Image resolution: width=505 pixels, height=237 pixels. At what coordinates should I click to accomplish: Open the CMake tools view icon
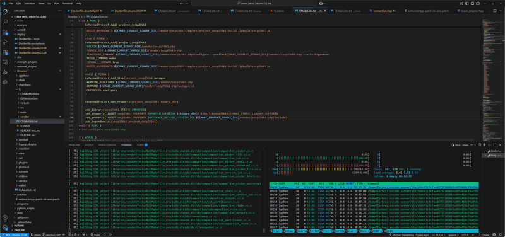click(5, 72)
